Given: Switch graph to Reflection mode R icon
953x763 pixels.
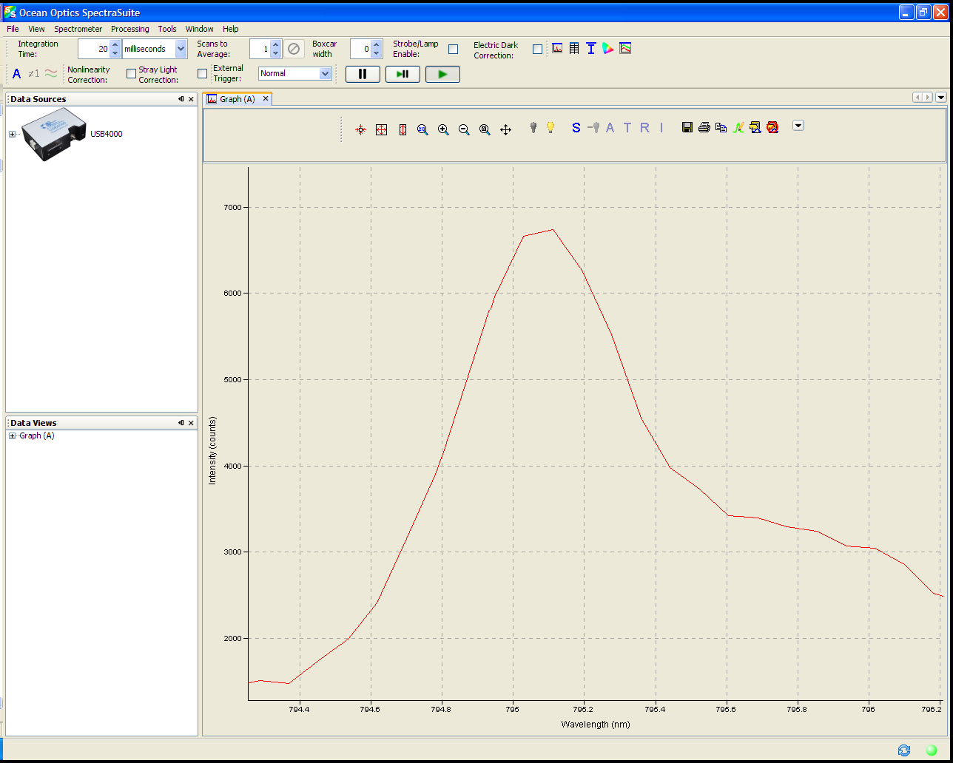Looking at the screenshot, I should 644,127.
